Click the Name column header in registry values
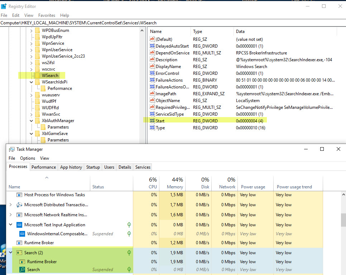 [x=169, y=32]
